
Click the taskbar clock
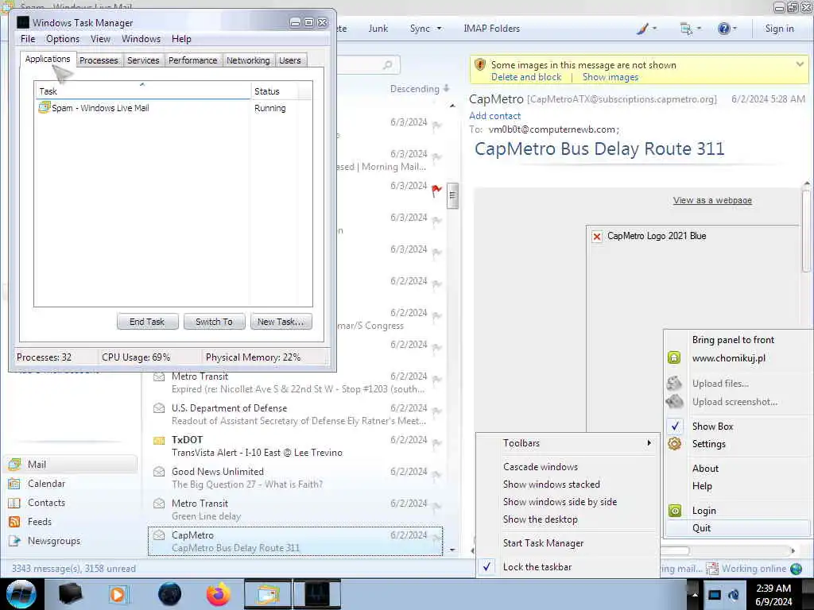(x=773, y=595)
